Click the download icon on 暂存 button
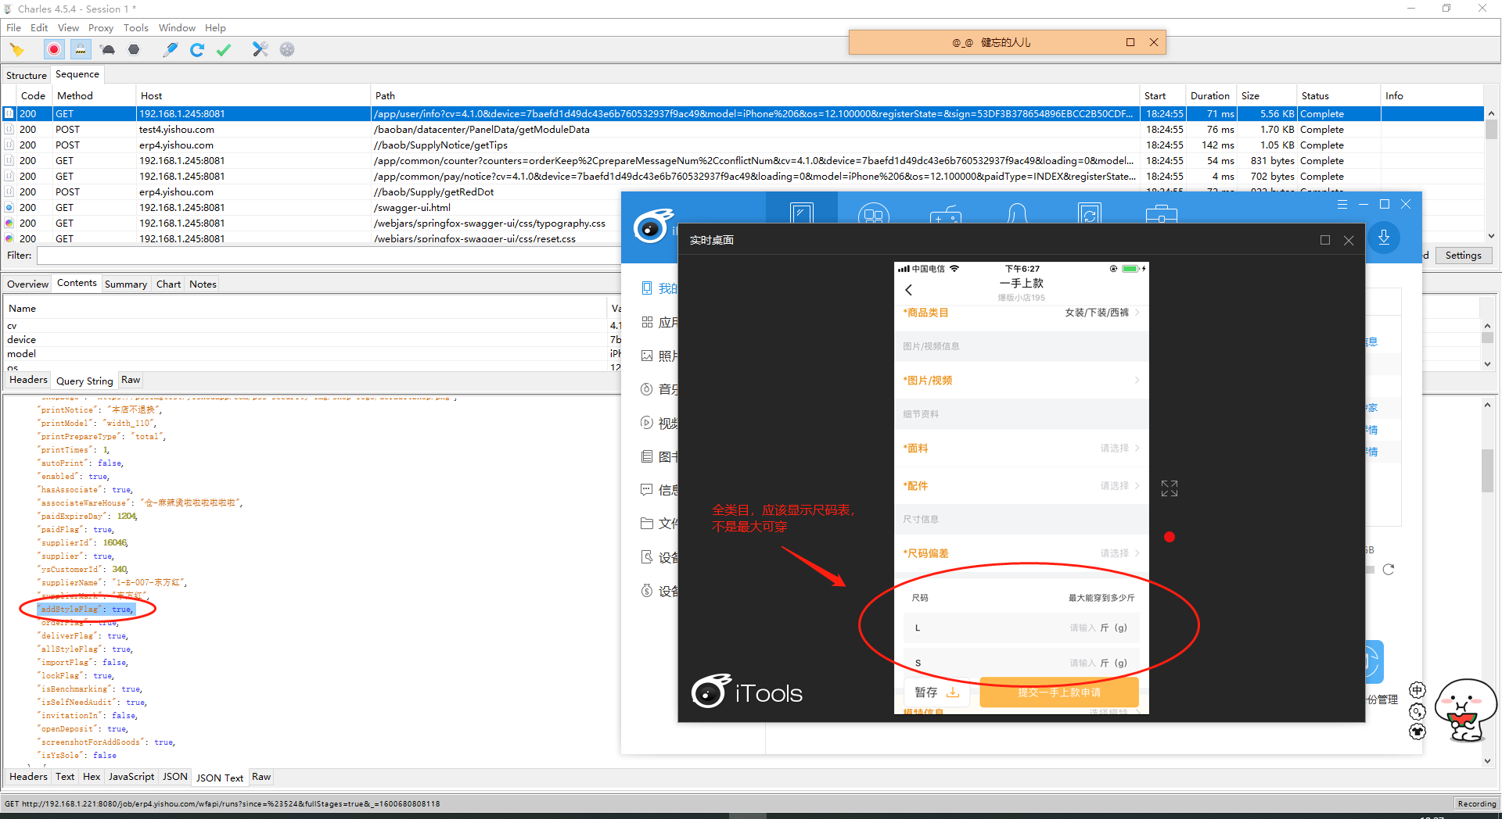This screenshot has height=819, width=1502. tap(953, 692)
